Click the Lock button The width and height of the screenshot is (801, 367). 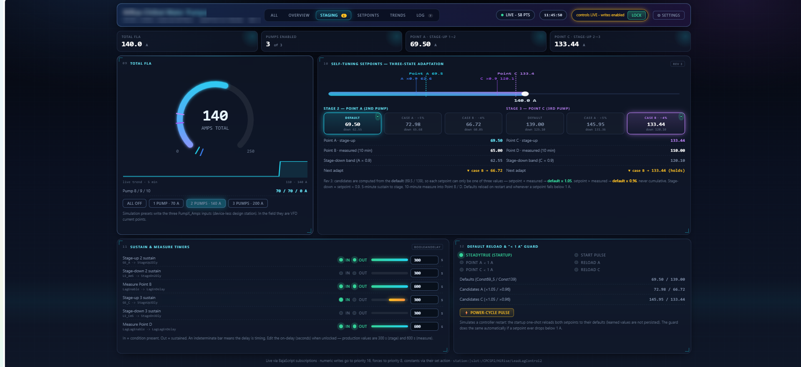tap(636, 15)
